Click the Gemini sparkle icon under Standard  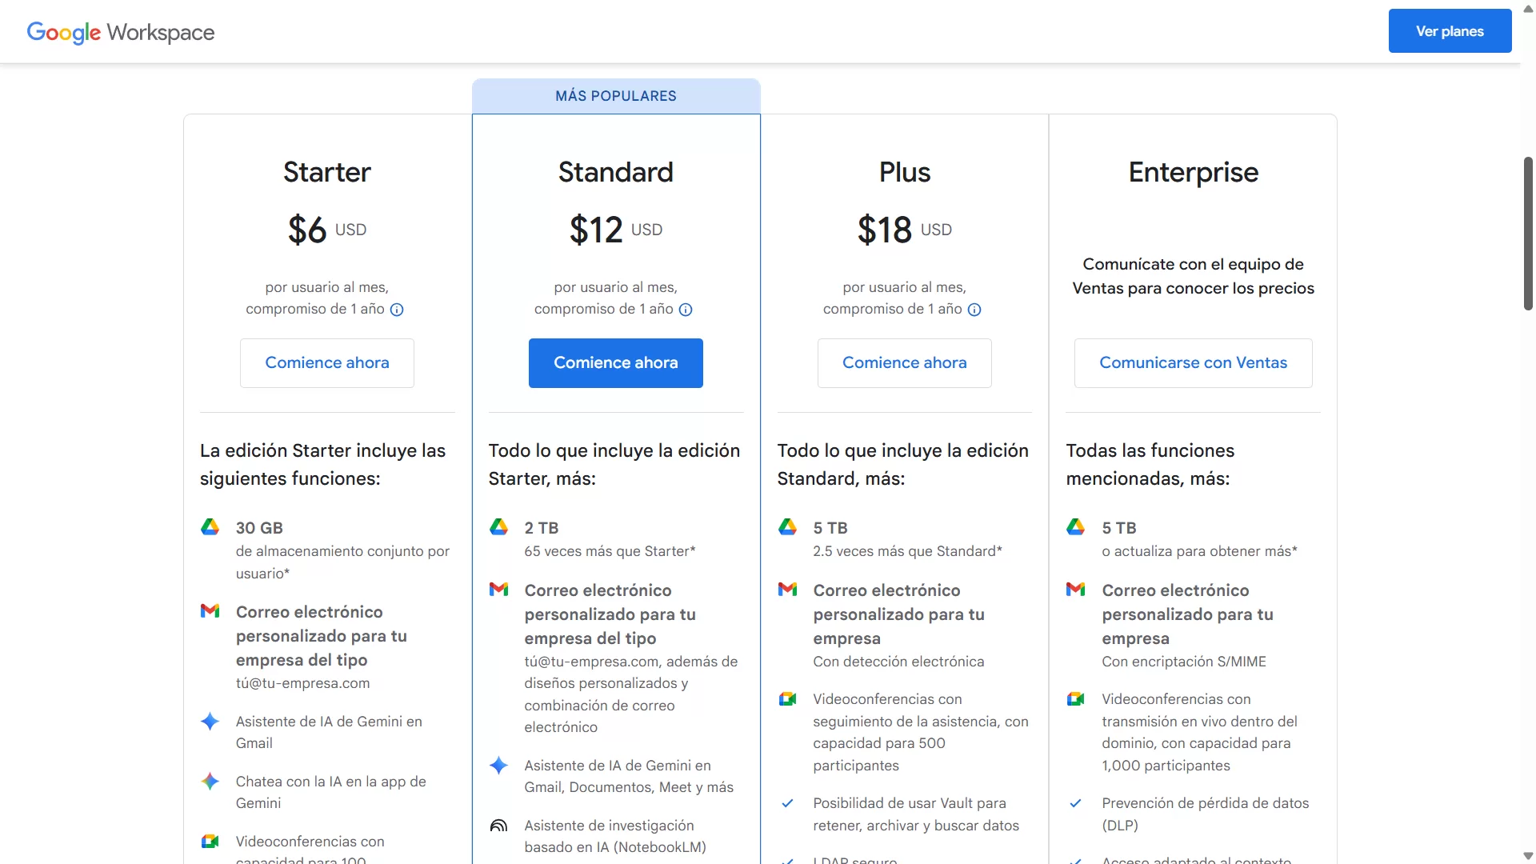(498, 766)
